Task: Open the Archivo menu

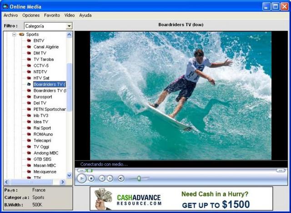Action: coord(11,15)
